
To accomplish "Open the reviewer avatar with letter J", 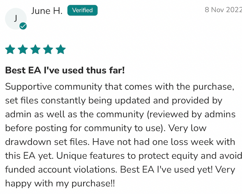I will click(15, 18).
